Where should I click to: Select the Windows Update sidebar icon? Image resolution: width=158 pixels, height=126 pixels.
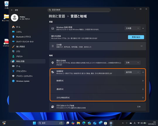[x=13, y=81]
